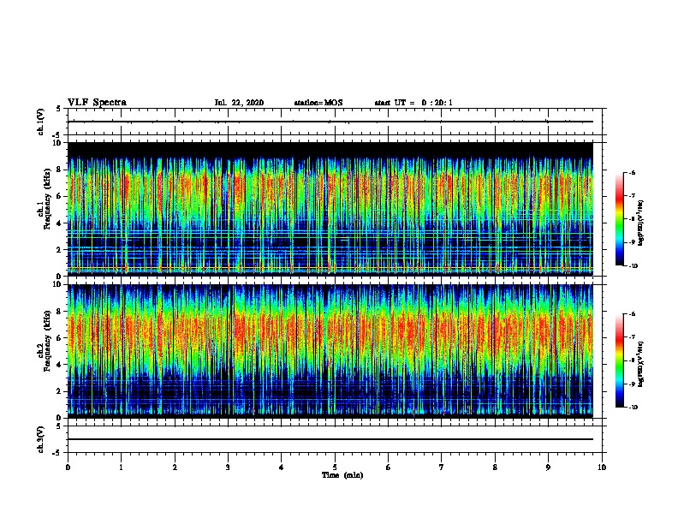Image resolution: width=678 pixels, height=524 pixels.
Task: Click inside the ch.1 spectrogram panel
Action: pyautogui.click(x=330, y=209)
